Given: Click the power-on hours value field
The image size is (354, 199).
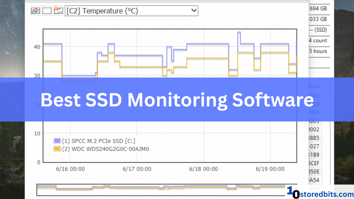Looking at the screenshot, I should pyautogui.click(x=318, y=51).
